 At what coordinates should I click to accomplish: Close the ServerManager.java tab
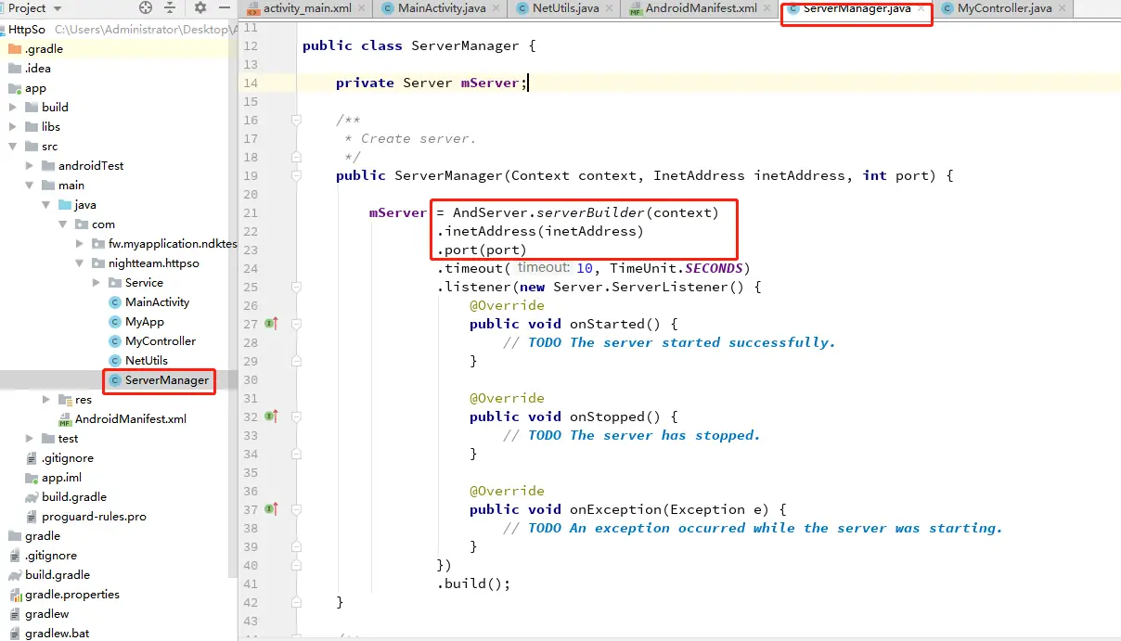click(921, 8)
